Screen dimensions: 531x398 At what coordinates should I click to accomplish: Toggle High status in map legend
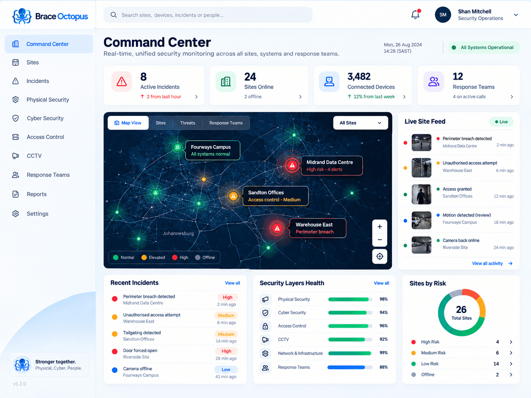click(180, 257)
